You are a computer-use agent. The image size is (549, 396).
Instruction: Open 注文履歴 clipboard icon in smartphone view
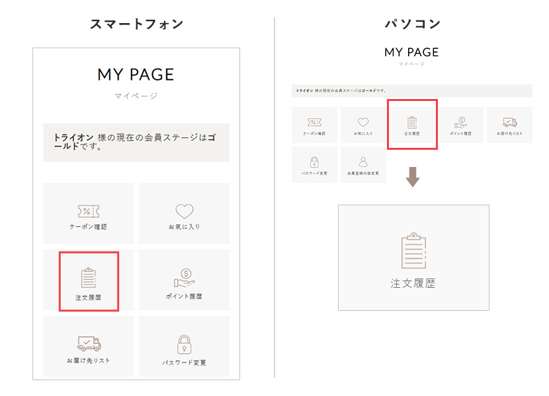88,278
